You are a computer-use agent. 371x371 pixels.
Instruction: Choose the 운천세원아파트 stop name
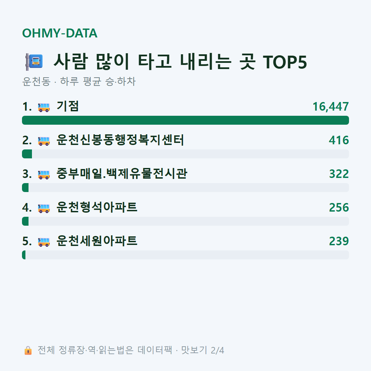coord(97,241)
